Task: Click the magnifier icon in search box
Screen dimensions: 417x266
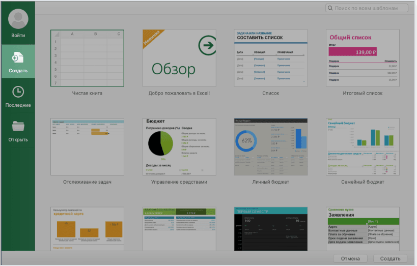Action: click(330, 8)
